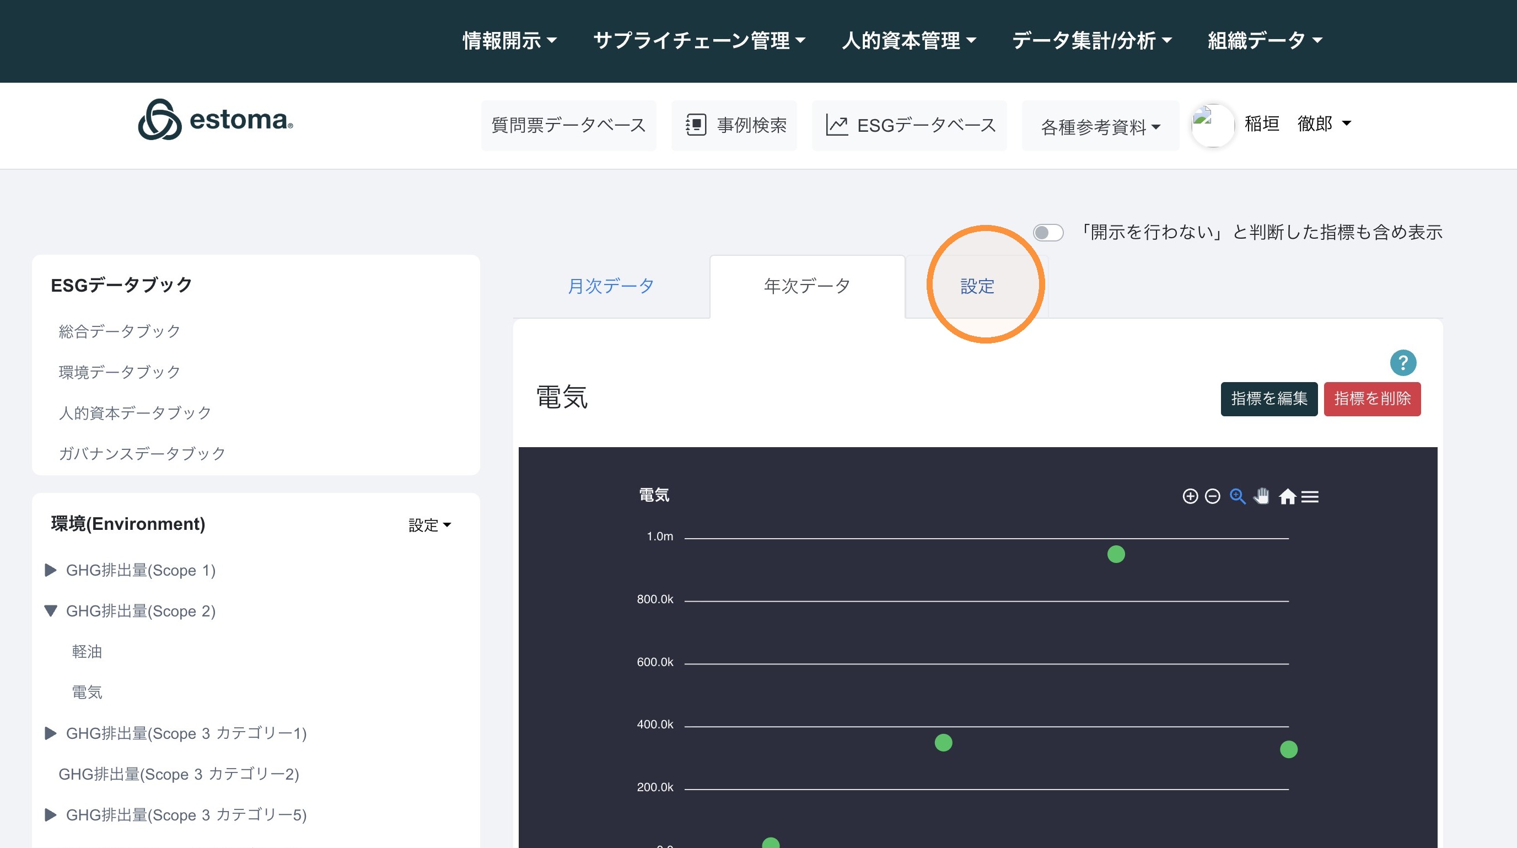
Task: Expand GHG排出量(Scope 3 カテゴリー1) node
Action: (x=51, y=733)
